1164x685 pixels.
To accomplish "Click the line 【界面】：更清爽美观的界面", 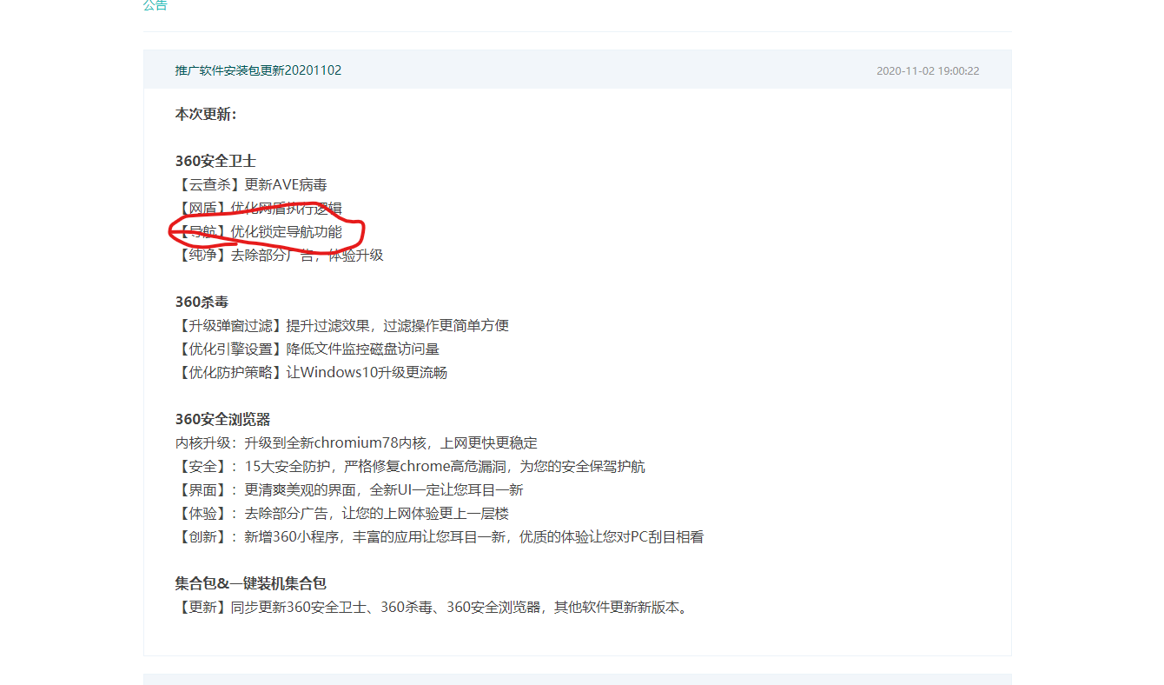I will point(349,490).
